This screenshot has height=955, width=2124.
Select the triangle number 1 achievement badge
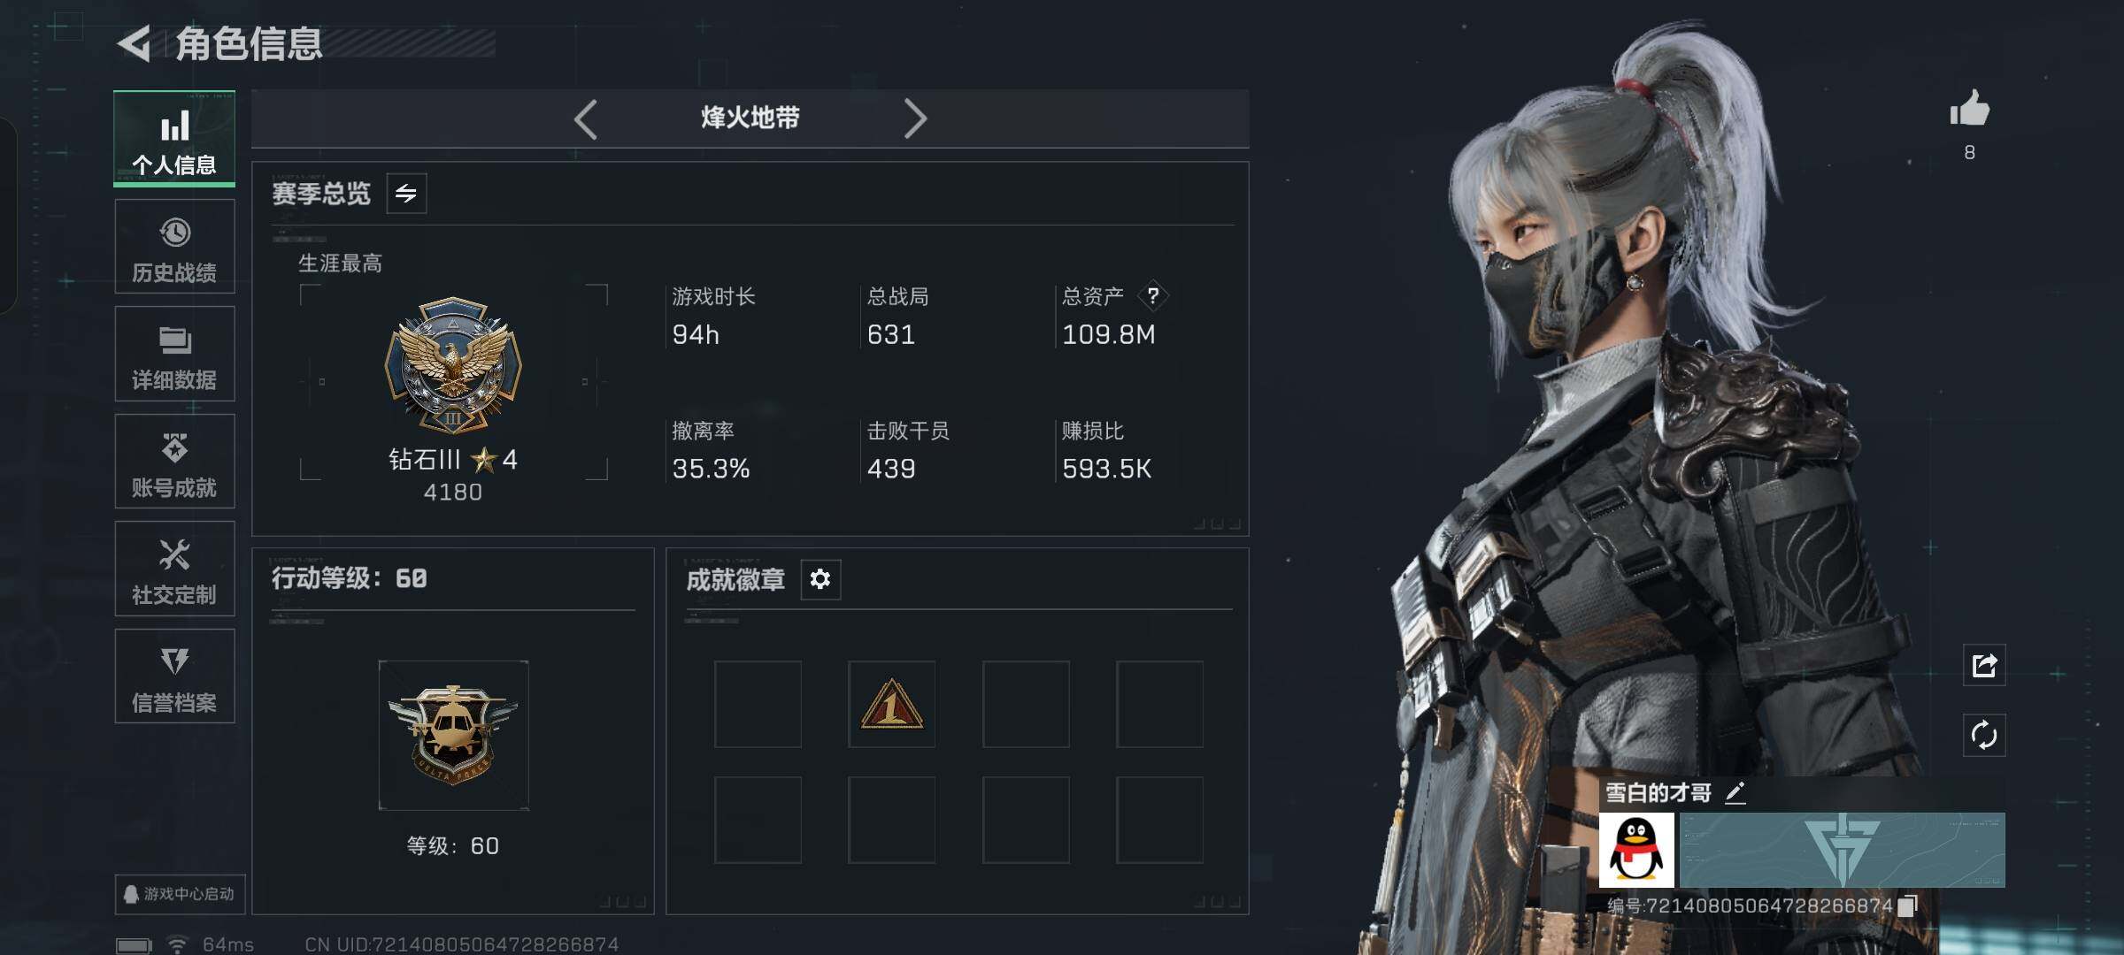tap(892, 704)
